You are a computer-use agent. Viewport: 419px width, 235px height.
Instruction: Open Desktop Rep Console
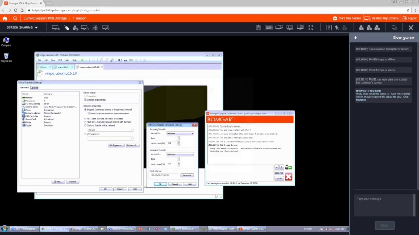tap(381, 18)
